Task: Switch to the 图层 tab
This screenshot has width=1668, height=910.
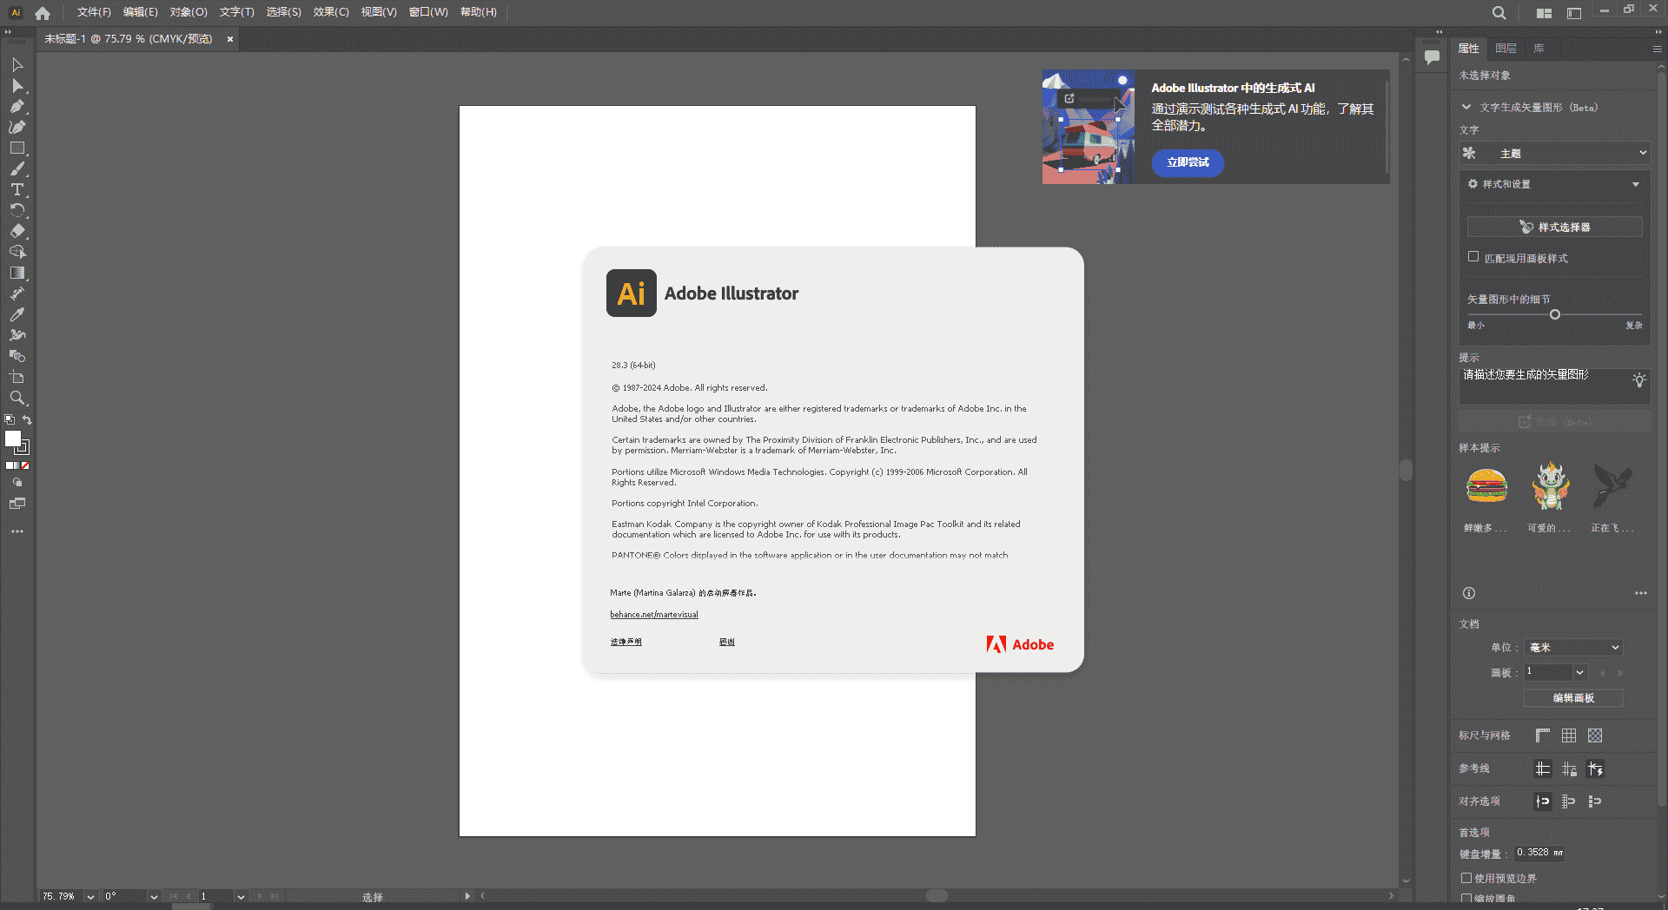Action: tap(1506, 48)
